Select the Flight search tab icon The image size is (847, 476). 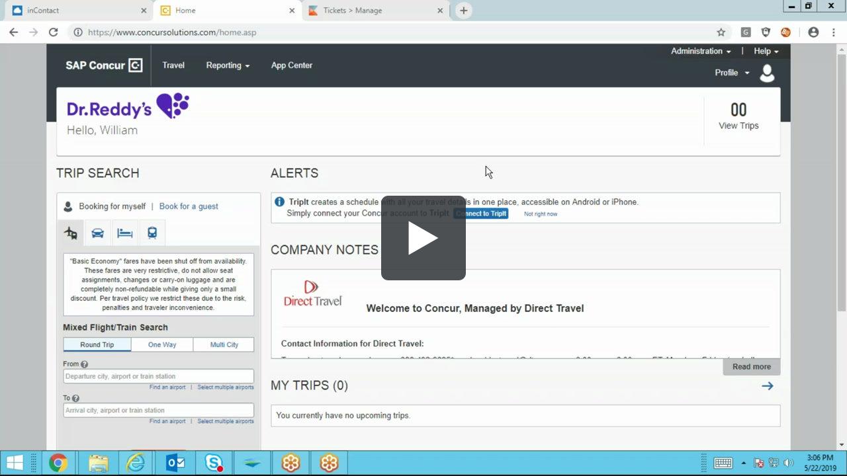pyautogui.click(x=71, y=233)
